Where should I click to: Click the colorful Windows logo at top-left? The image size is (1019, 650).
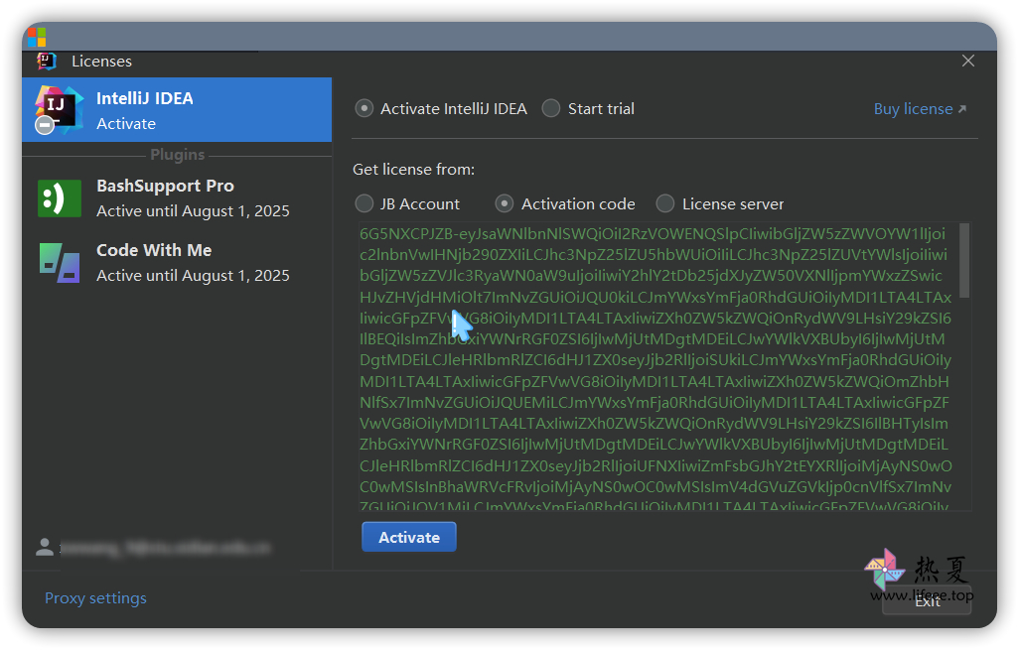[x=36, y=38]
